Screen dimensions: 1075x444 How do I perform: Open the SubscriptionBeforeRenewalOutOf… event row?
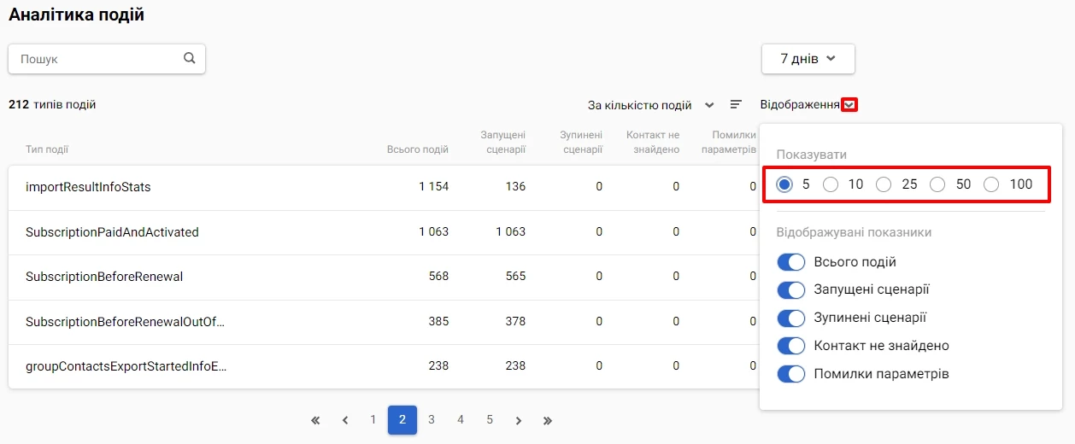point(383,322)
